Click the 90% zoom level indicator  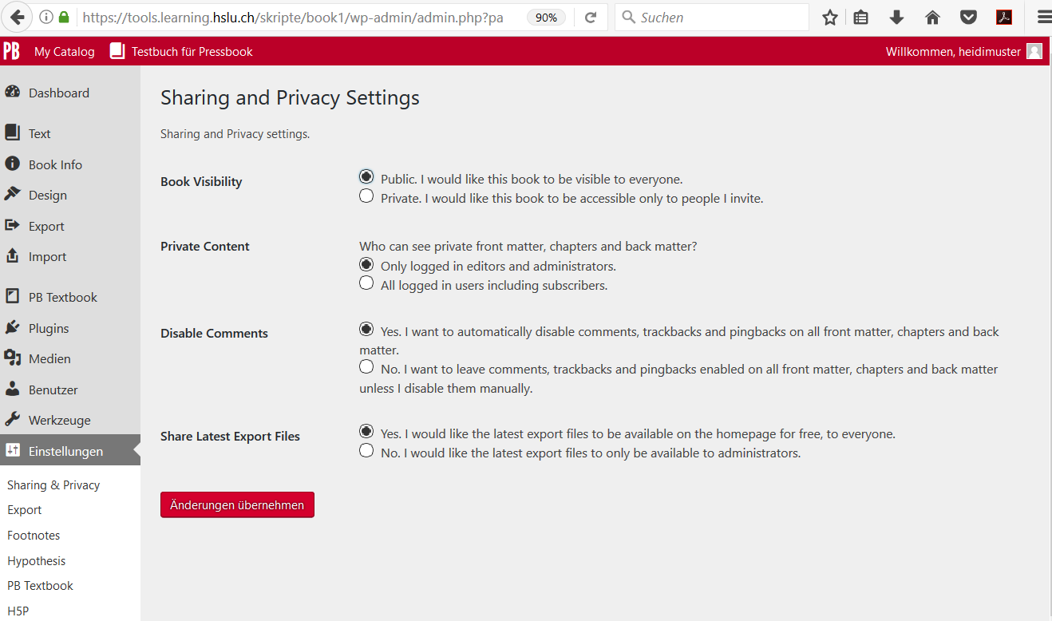tap(546, 17)
